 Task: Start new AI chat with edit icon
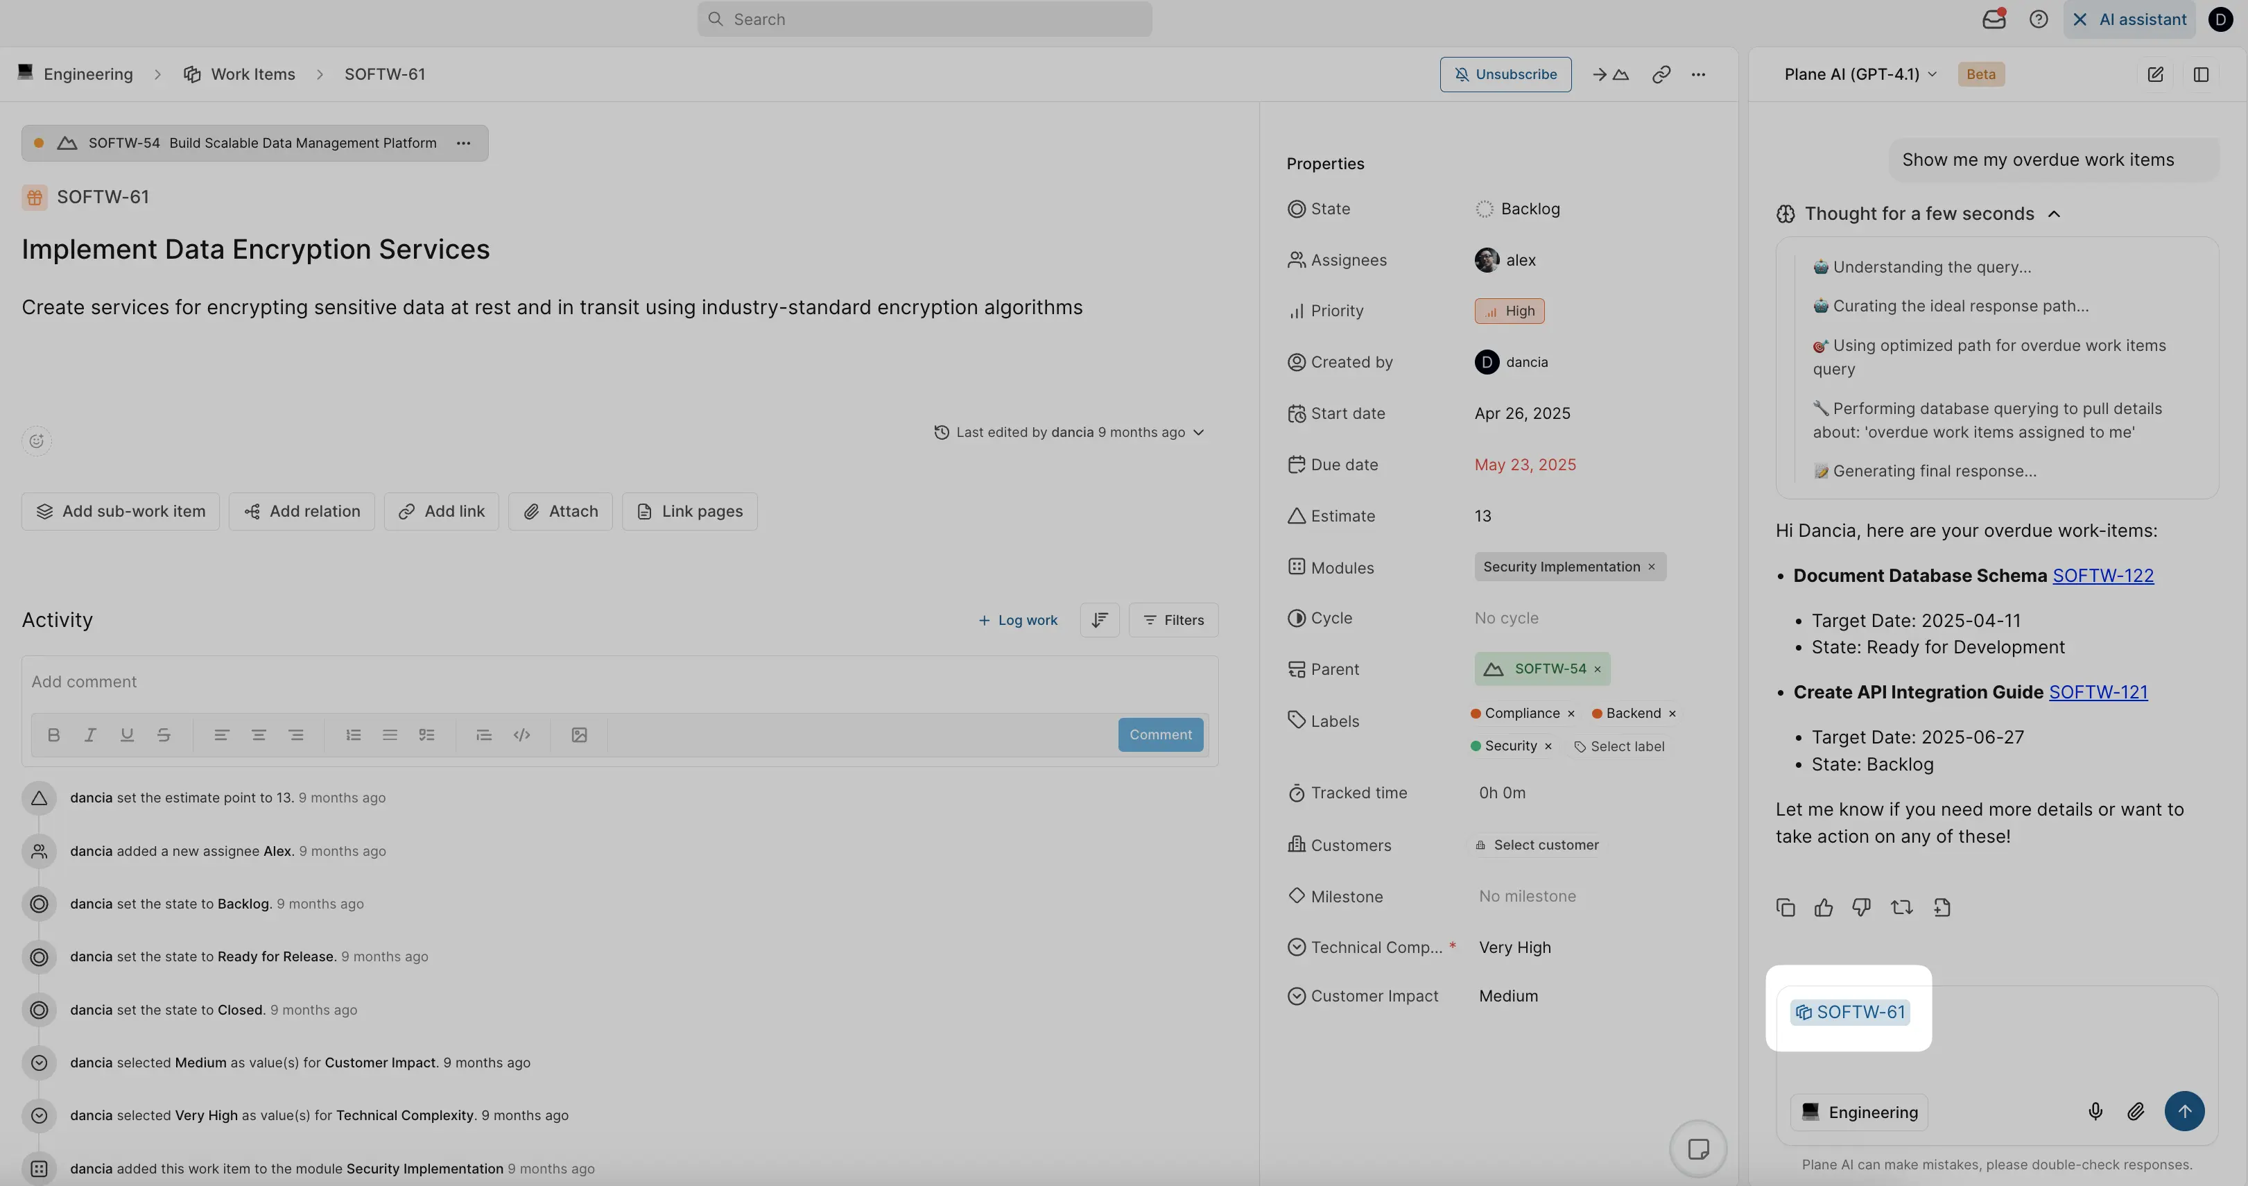tap(2154, 74)
